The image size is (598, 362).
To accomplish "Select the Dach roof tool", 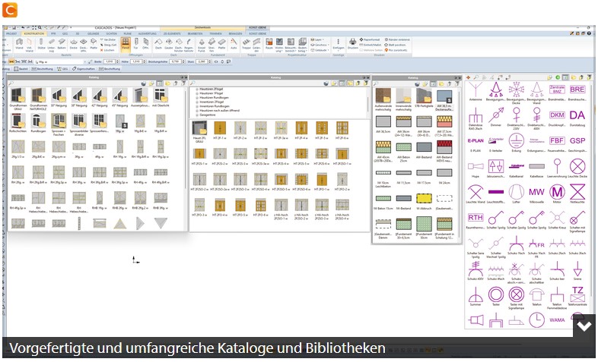I will tap(158, 44).
